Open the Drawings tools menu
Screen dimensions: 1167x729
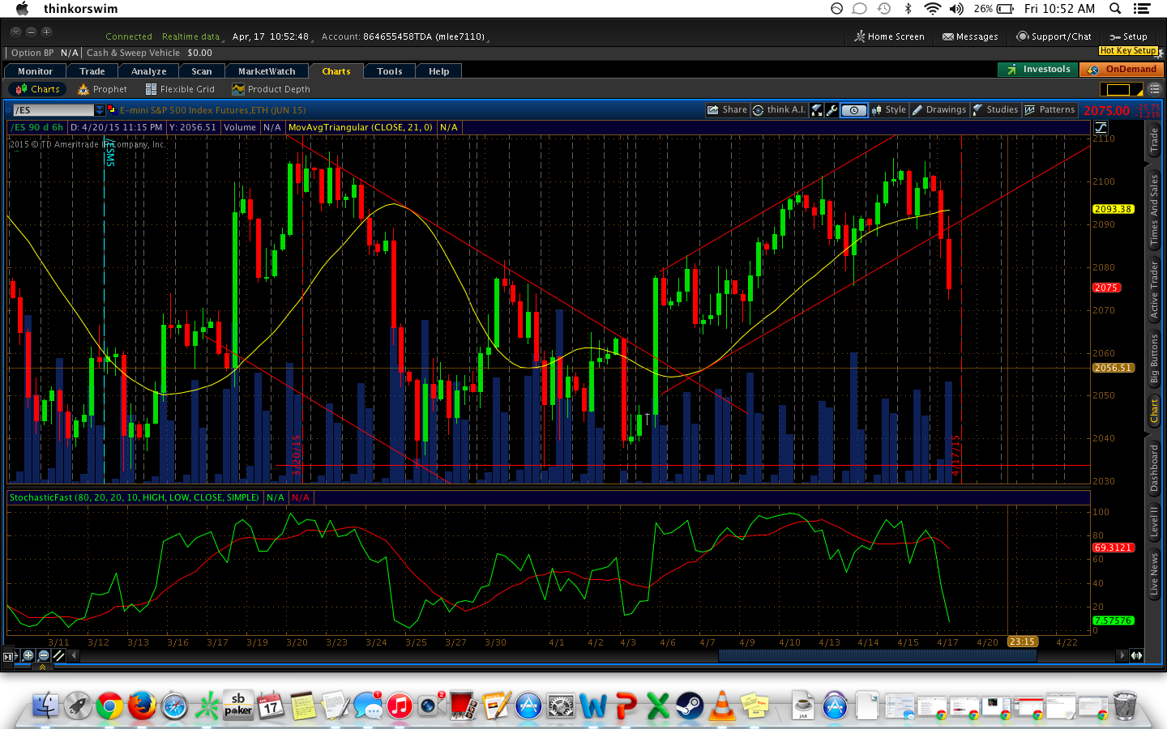pyautogui.click(x=939, y=110)
